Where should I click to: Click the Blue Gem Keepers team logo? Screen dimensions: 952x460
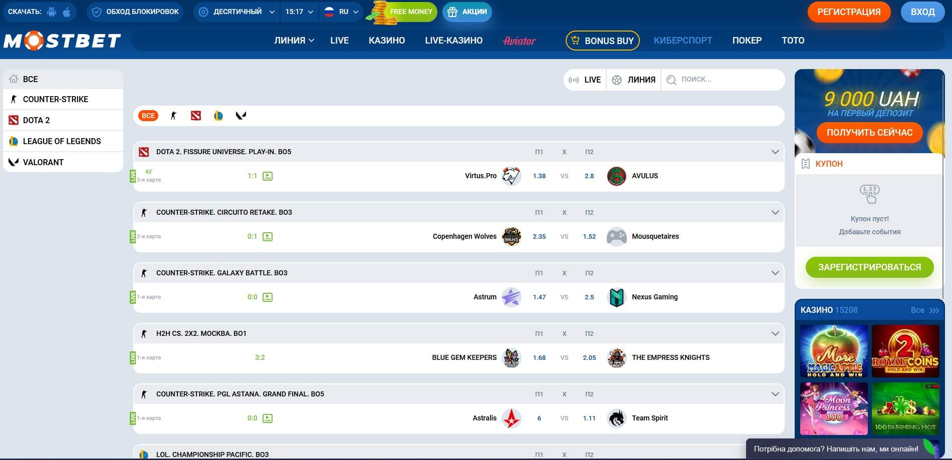(512, 358)
